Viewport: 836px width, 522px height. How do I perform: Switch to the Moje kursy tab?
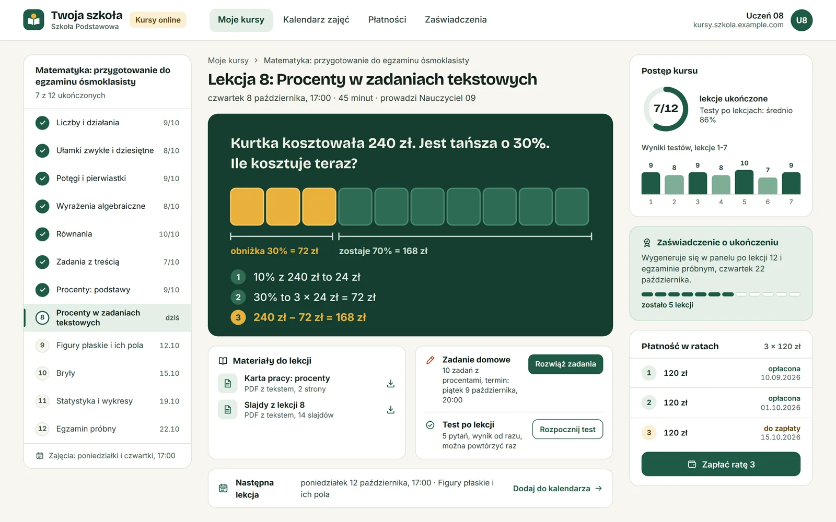[x=241, y=20]
